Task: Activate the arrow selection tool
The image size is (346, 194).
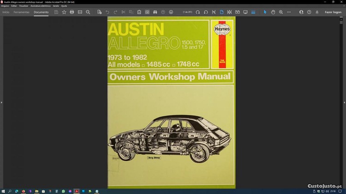Action: (265, 12)
